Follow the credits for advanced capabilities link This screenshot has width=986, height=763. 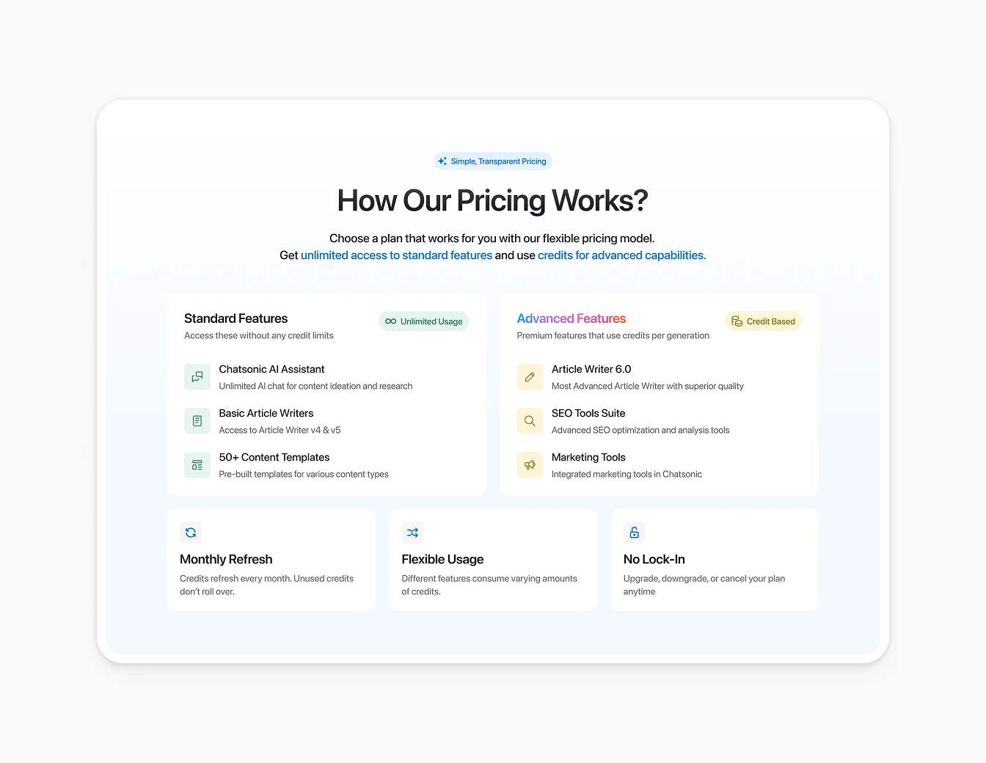pyautogui.click(x=621, y=255)
